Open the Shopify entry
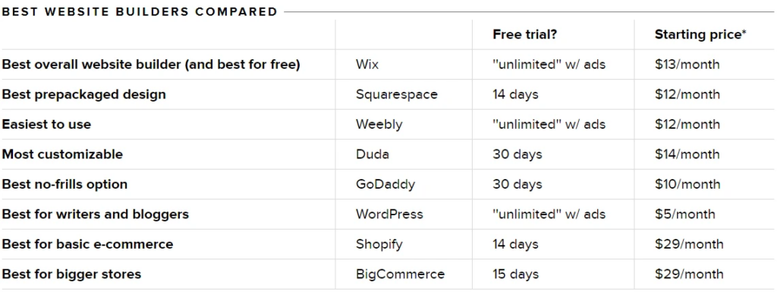 379,245
